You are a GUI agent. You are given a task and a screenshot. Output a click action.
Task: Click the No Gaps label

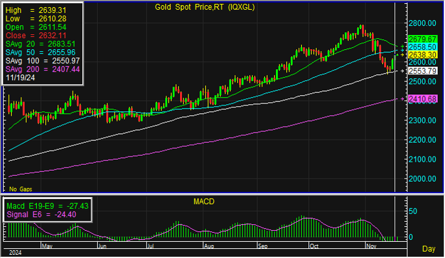click(x=21, y=189)
